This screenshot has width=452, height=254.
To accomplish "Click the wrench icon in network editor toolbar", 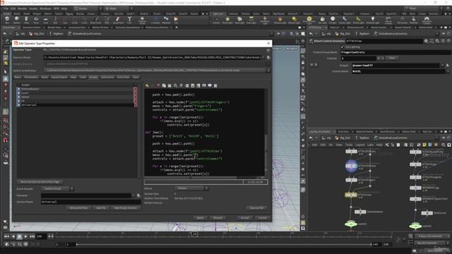I will coord(387,145).
